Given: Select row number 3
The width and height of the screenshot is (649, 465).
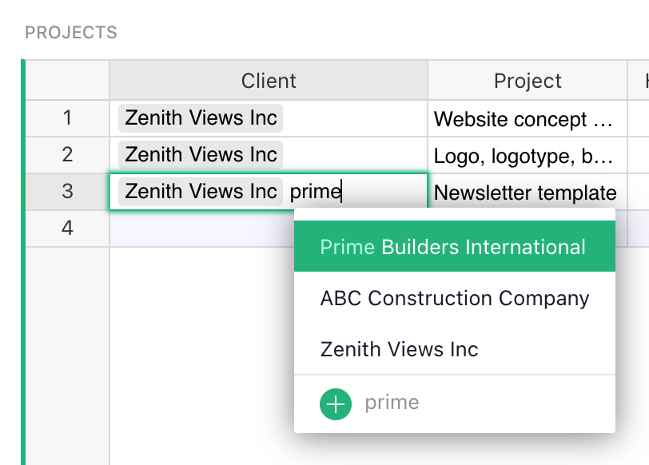Looking at the screenshot, I should pyautogui.click(x=67, y=191).
